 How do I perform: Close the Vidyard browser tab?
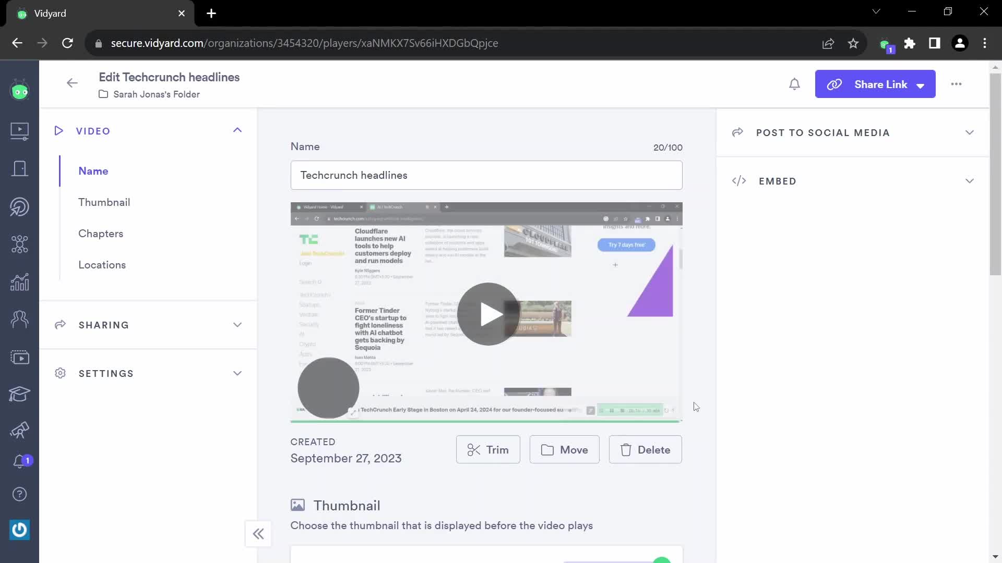click(x=182, y=14)
